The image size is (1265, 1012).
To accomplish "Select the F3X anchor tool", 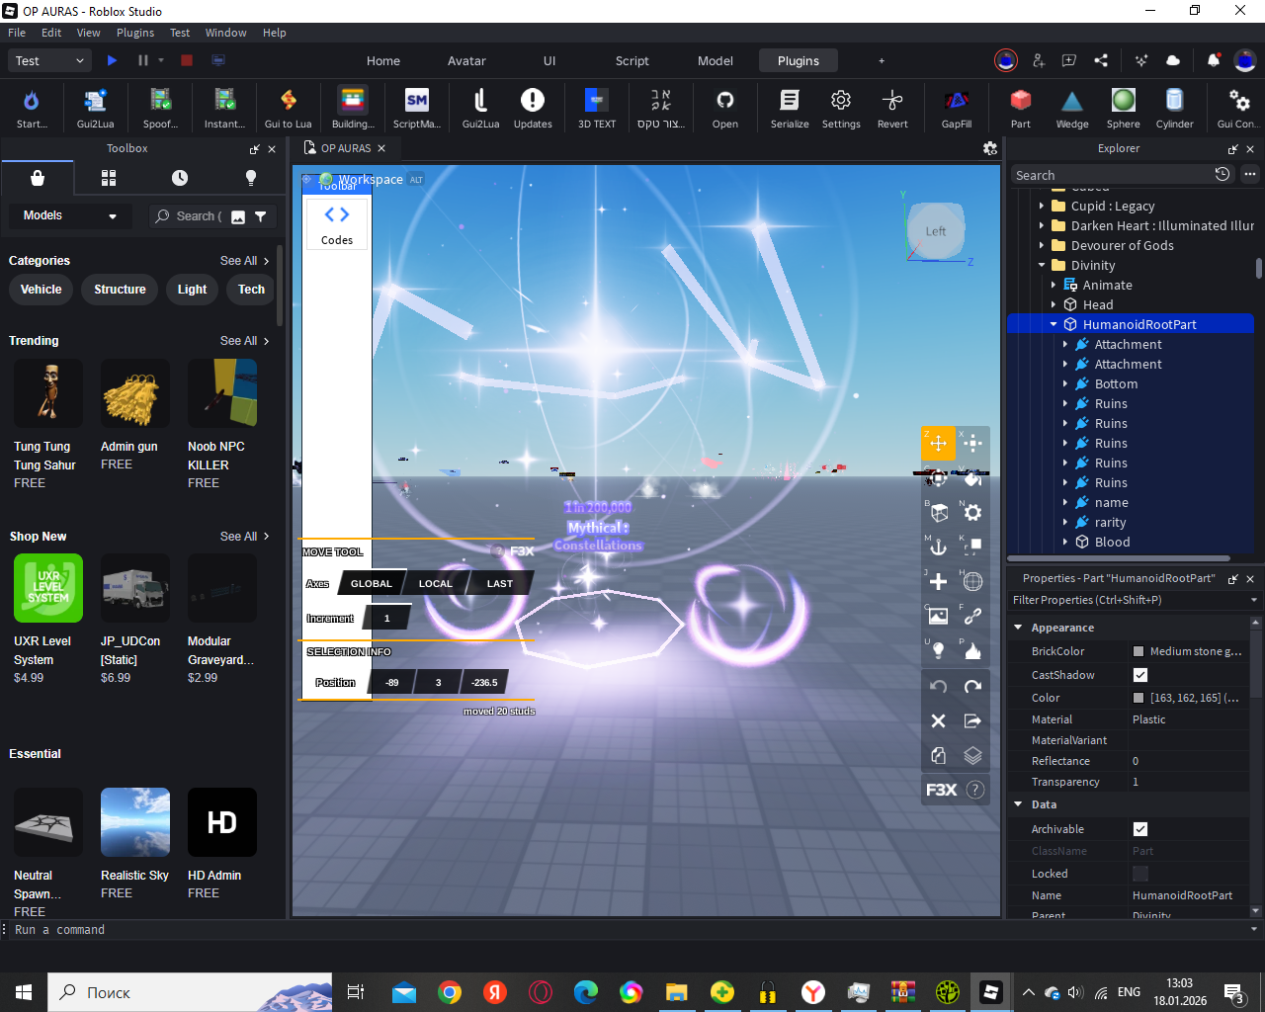I will (x=938, y=547).
